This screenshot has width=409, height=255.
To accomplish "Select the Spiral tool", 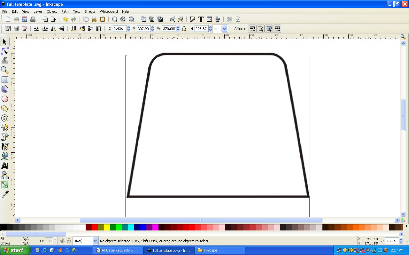I will pyautogui.click(x=5, y=118).
